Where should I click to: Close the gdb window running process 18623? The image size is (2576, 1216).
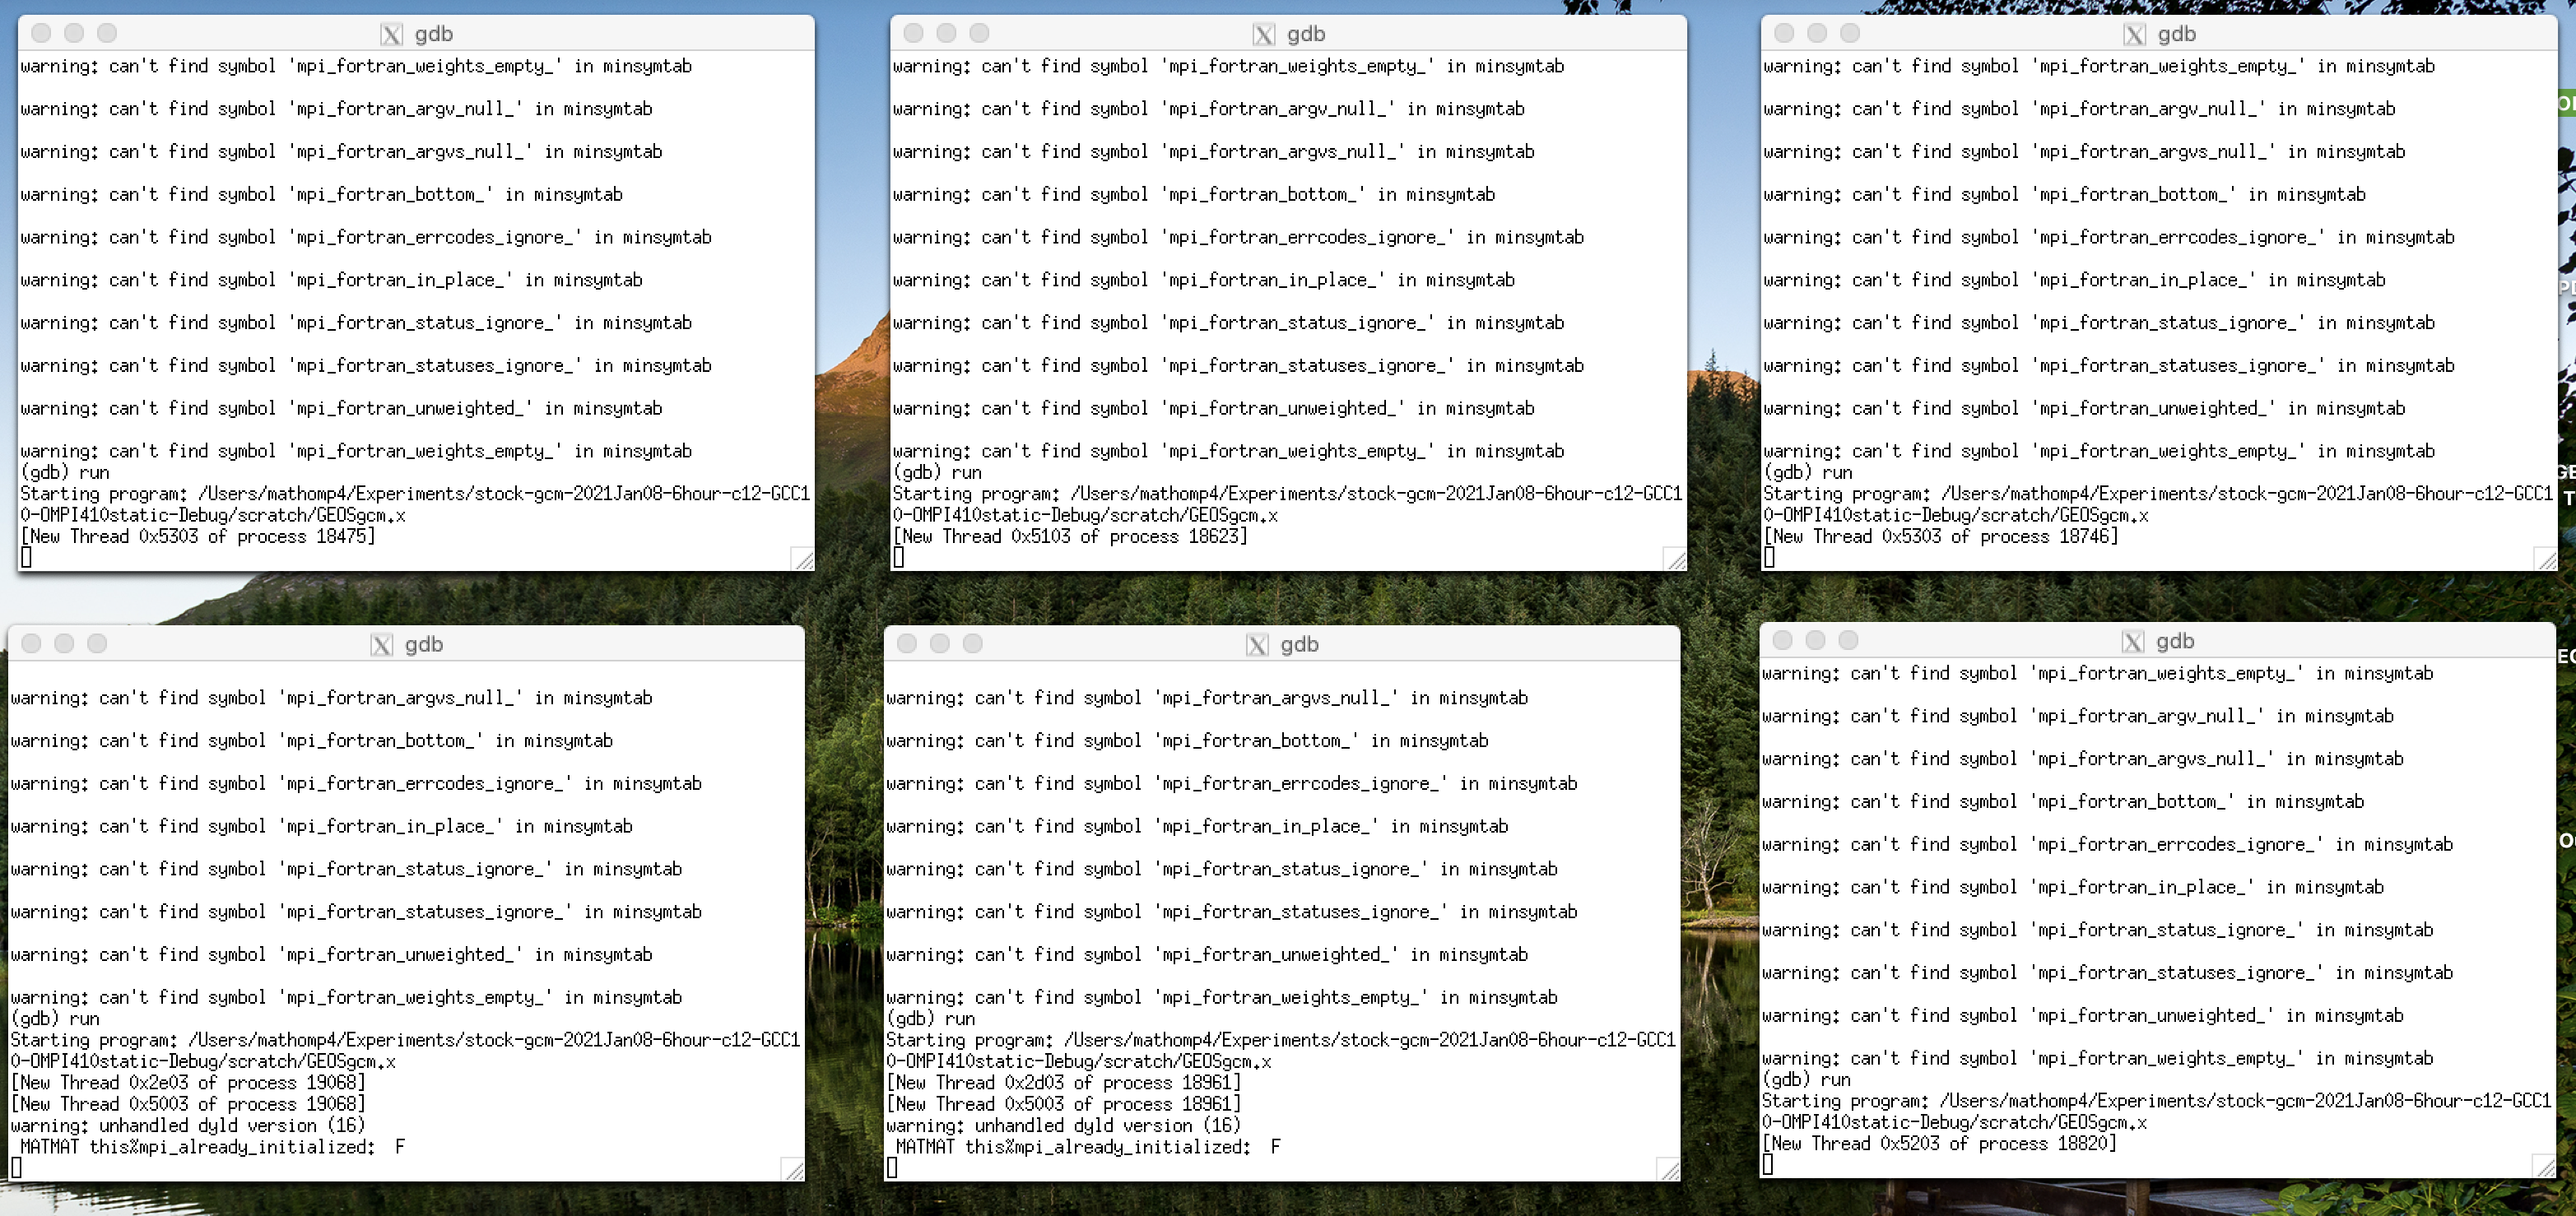click(x=913, y=33)
